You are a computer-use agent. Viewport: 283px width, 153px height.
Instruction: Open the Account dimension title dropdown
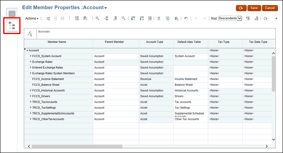click(x=106, y=8)
